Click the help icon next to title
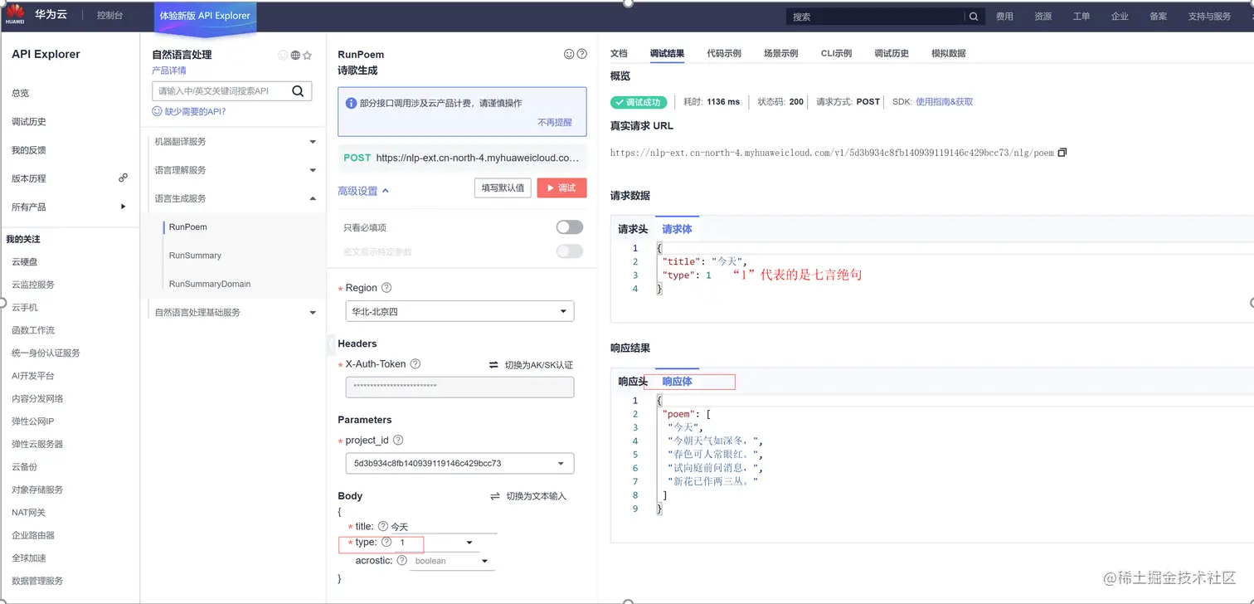The image size is (1254, 604). [x=383, y=526]
